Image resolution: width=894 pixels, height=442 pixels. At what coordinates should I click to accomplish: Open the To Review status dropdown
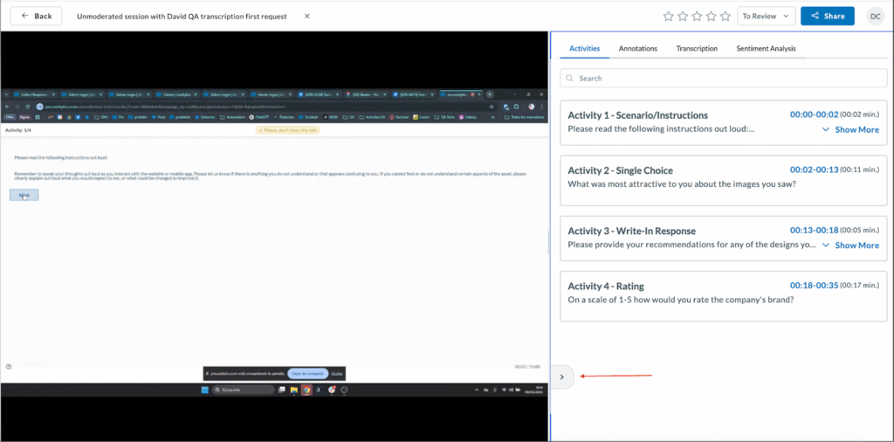click(x=766, y=17)
